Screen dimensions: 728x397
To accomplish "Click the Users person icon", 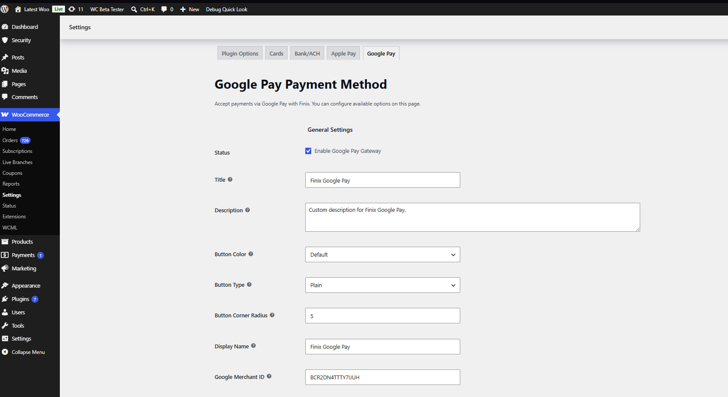I will point(5,312).
